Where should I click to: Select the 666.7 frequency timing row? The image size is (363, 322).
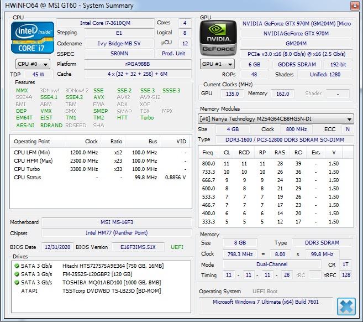(x=276, y=180)
